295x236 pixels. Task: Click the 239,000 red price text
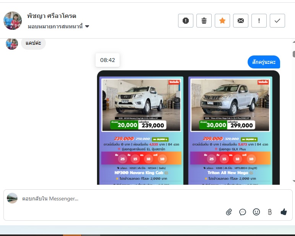tap(124, 138)
